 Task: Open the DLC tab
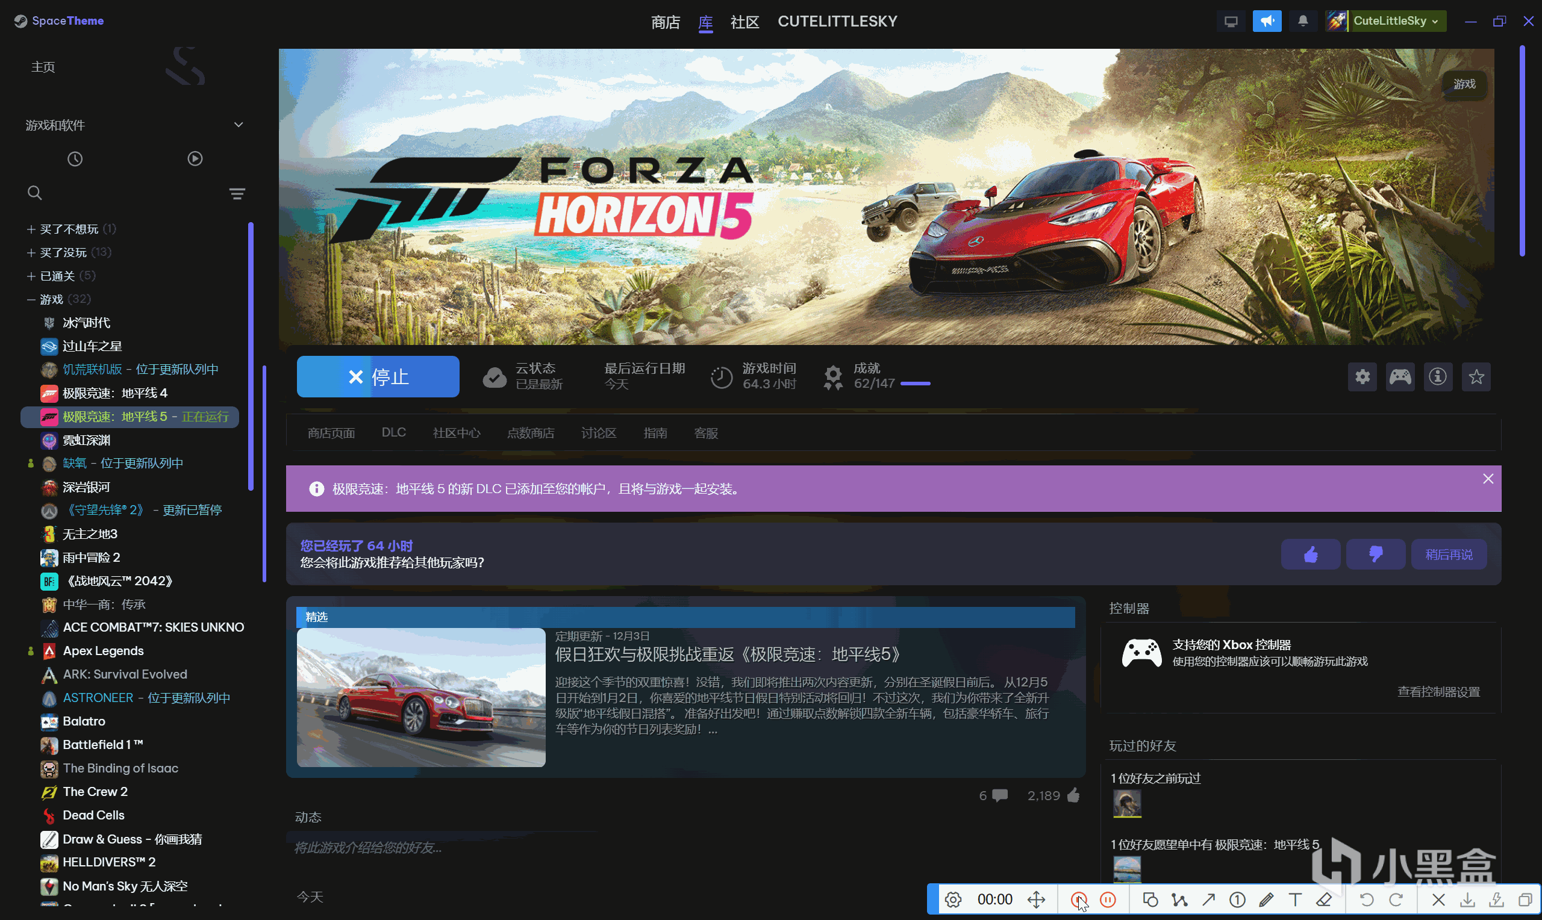click(x=393, y=432)
